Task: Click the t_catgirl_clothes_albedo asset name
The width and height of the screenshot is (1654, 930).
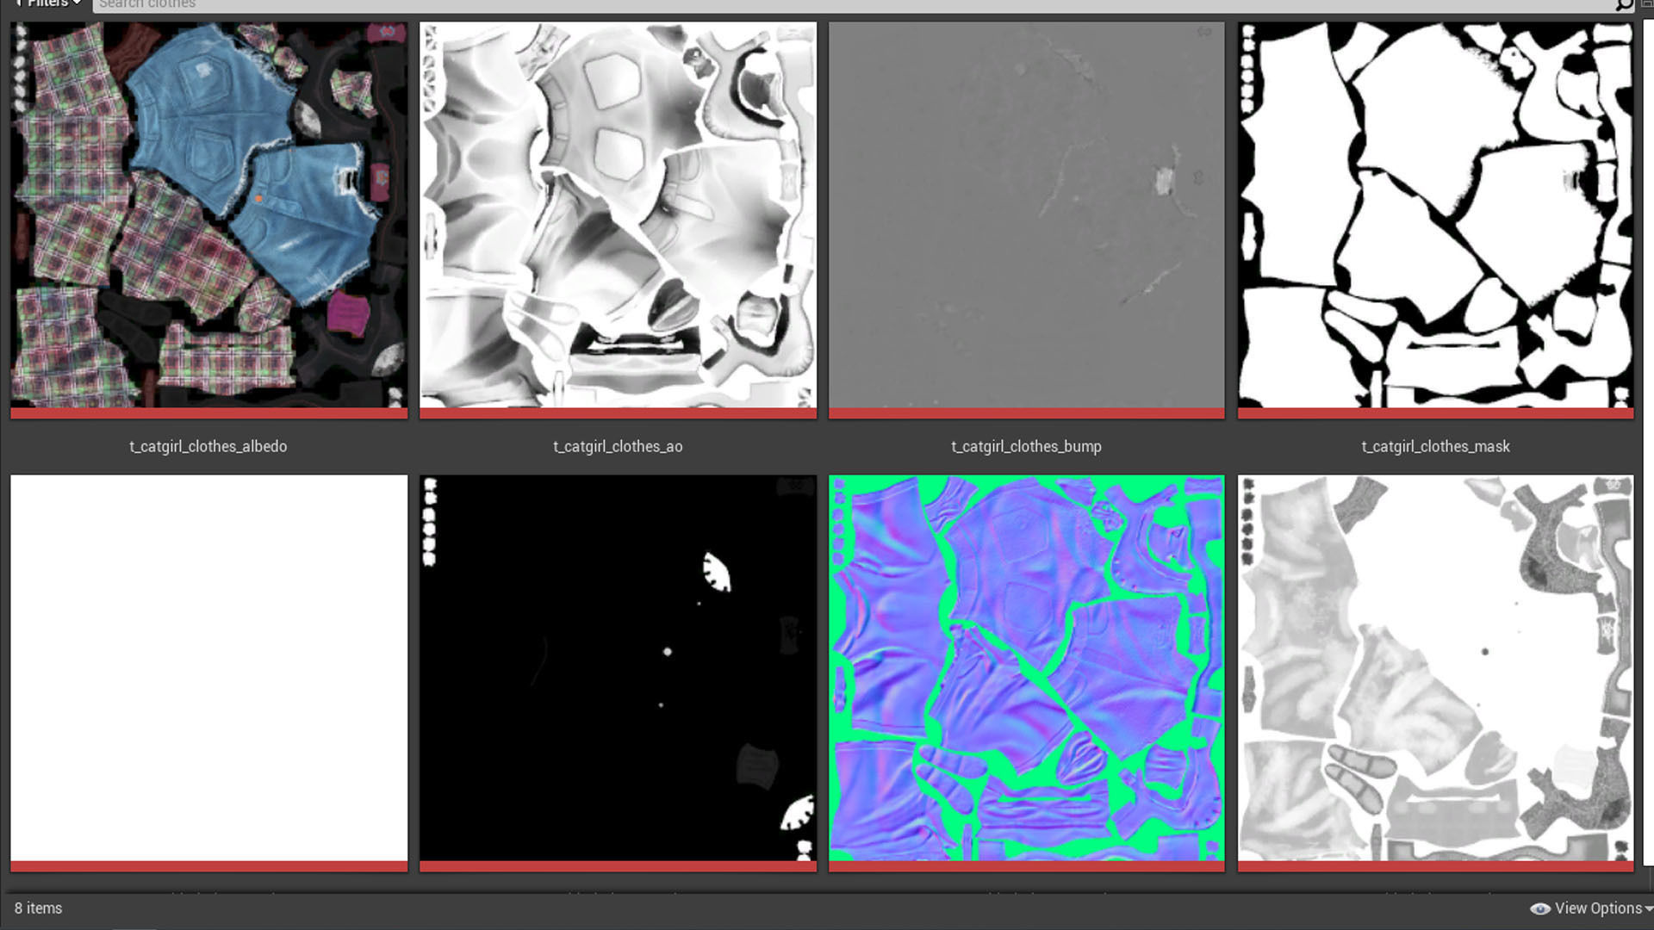Action: point(208,446)
